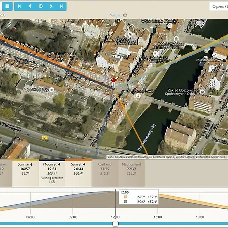Select the Sunrise 04:57 event tile
The width and height of the screenshot is (228, 228).
click(25, 173)
